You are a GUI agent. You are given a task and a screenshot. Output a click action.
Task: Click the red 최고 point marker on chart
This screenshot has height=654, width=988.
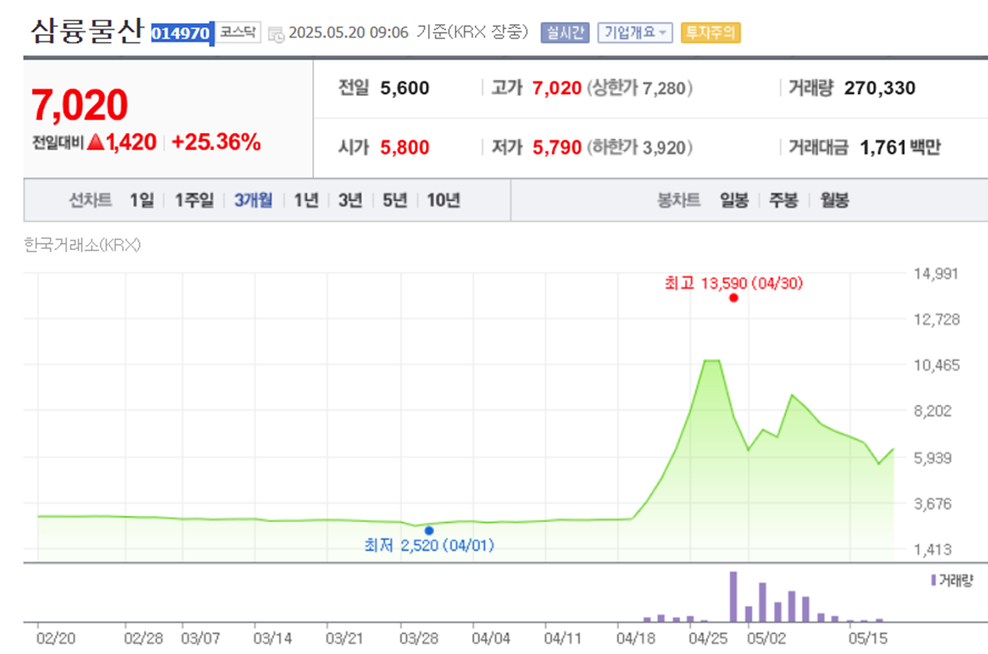734,298
